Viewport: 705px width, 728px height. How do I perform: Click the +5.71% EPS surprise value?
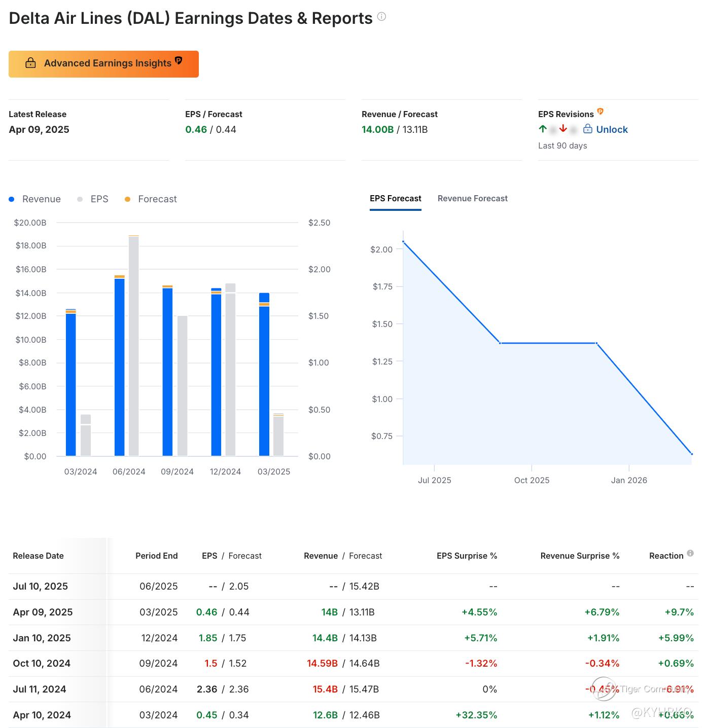(x=481, y=638)
